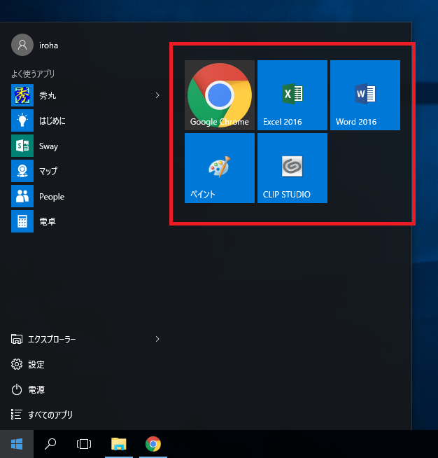Open 秀丸 editor from the app list
This screenshot has width=438, height=458.
point(48,95)
